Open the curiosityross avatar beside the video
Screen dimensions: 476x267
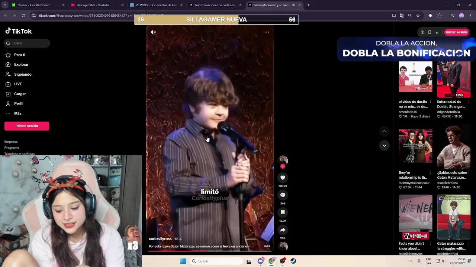click(x=283, y=160)
